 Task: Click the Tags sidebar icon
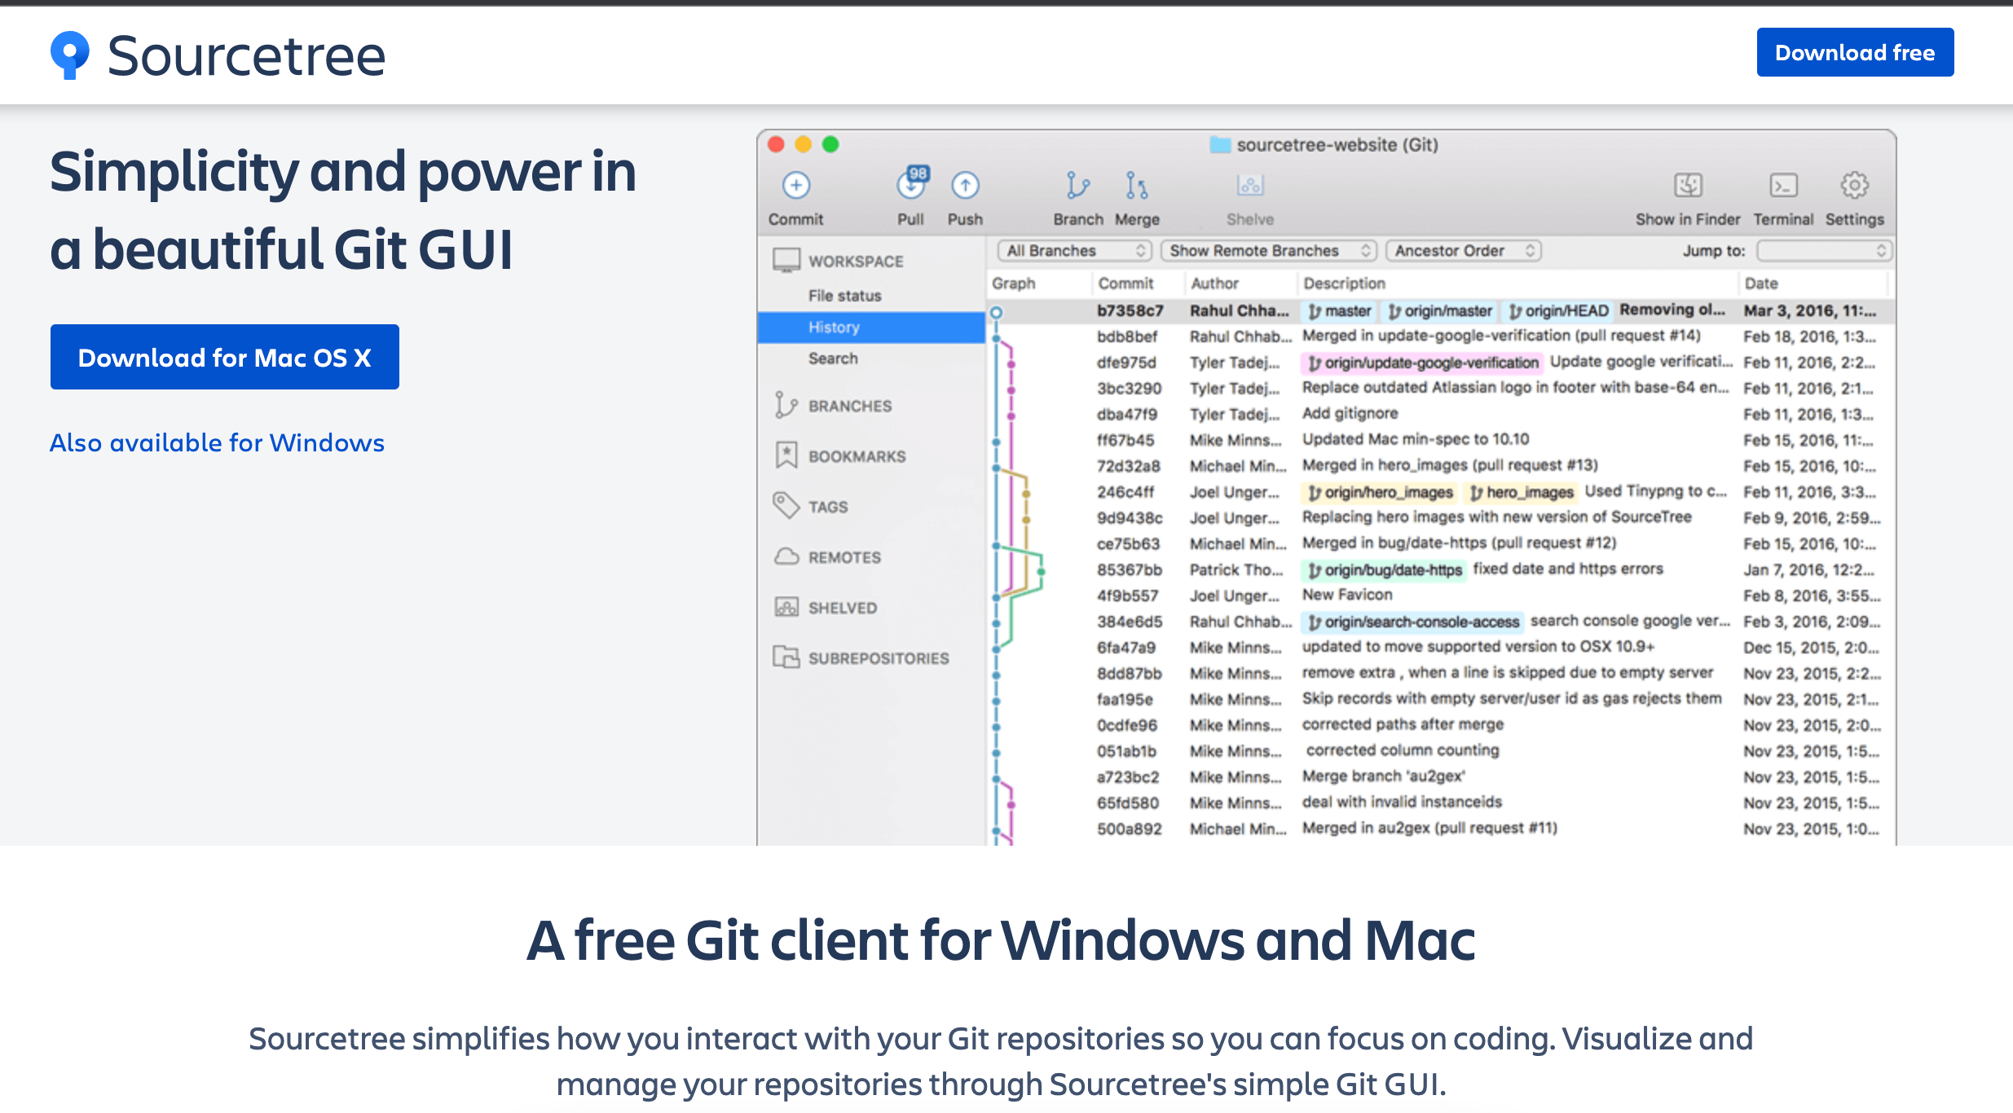click(x=786, y=506)
